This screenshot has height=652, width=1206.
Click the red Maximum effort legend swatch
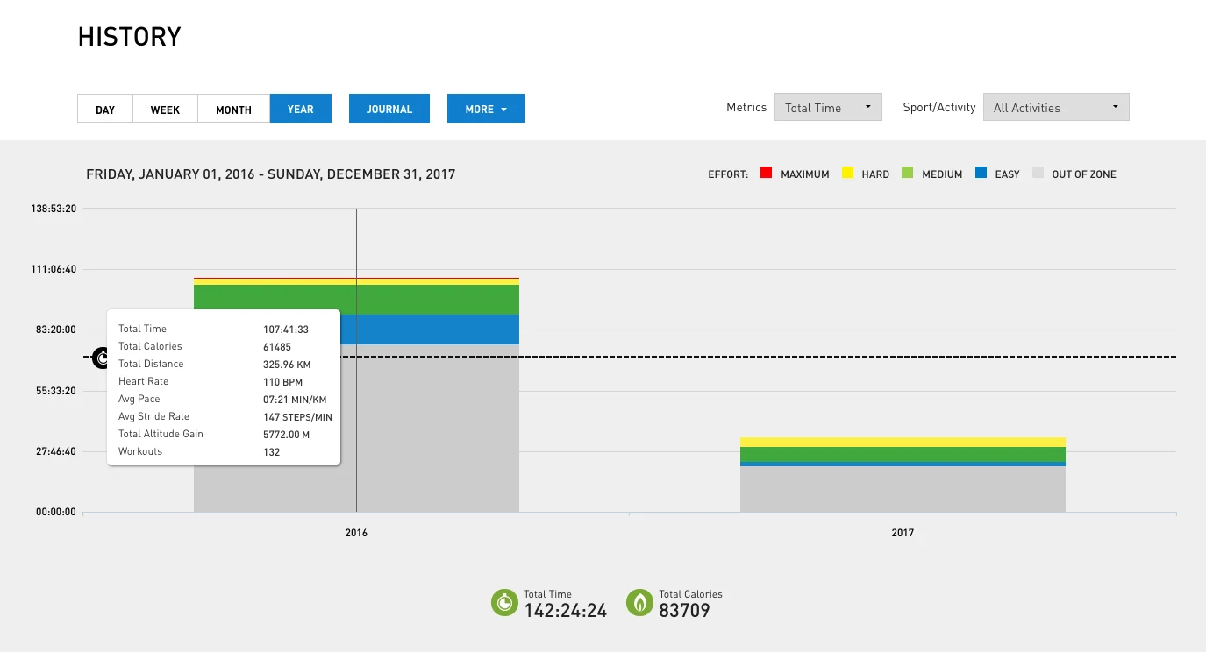click(766, 174)
